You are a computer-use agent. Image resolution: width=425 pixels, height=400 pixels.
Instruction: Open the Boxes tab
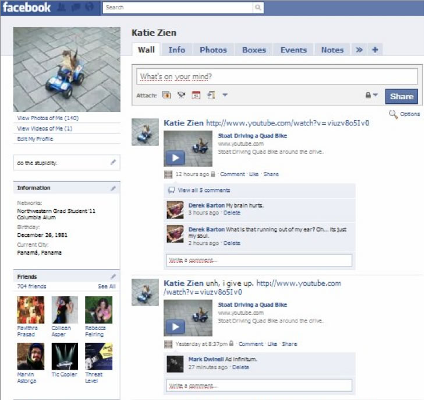pos(254,50)
